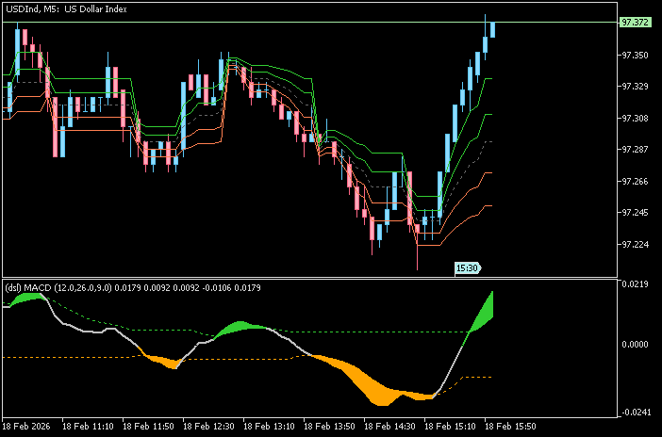The height and width of the screenshot is (437, 662).
Task: Click the '18 Feb 15:50' time label
Action: coord(511,426)
